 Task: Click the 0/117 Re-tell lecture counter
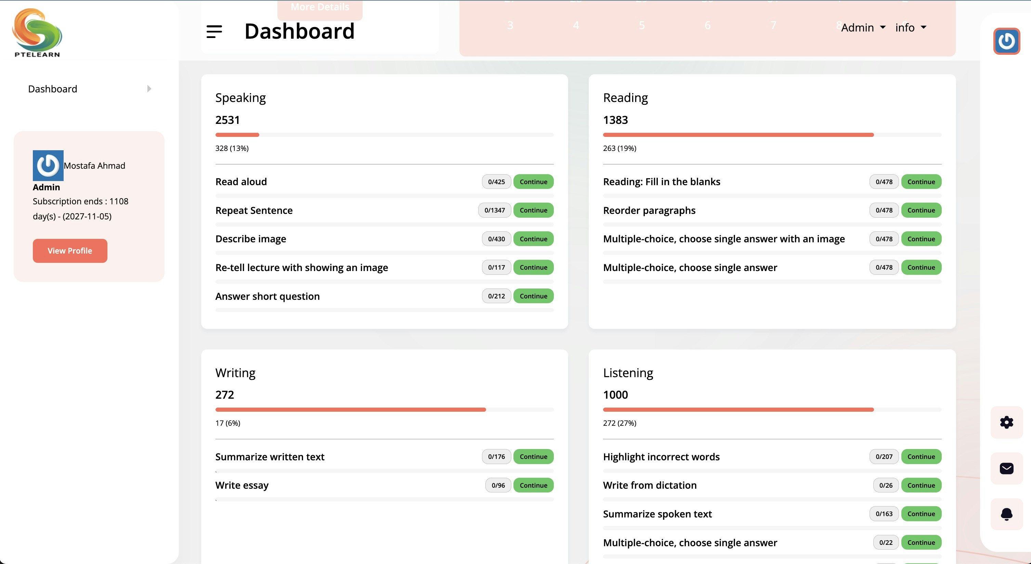pos(496,267)
